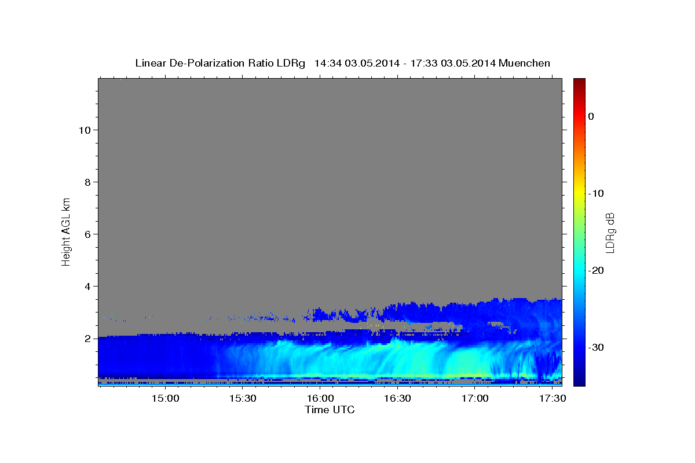Click the colorbar value label 0

591,116
